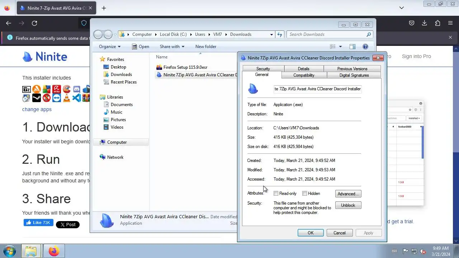Click the TeamViewer icon on Ninite page
Image resolution: width=459 pixels, height=258 pixels.
tap(57, 98)
